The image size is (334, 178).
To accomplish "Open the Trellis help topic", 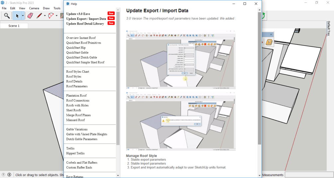I will pos(70,148).
